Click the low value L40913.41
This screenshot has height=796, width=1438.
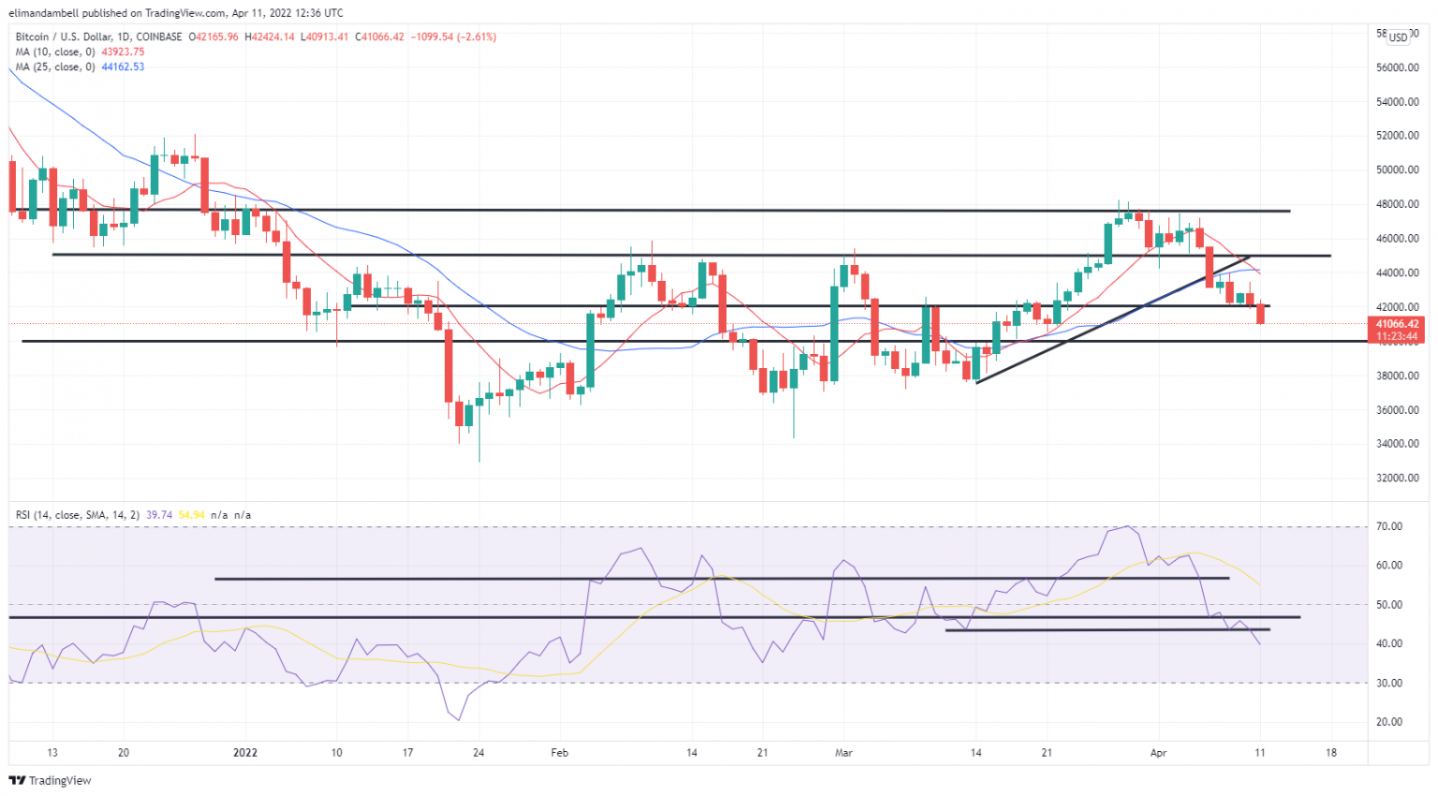click(324, 37)
